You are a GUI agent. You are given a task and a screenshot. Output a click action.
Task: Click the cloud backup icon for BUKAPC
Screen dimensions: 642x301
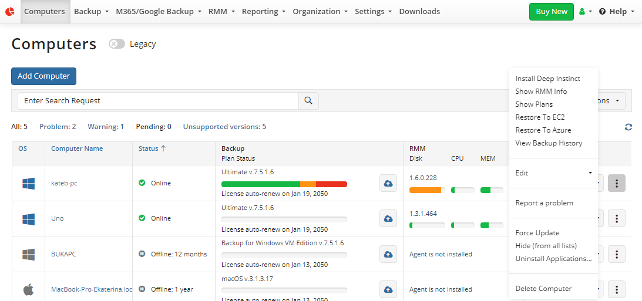(388, 254)
